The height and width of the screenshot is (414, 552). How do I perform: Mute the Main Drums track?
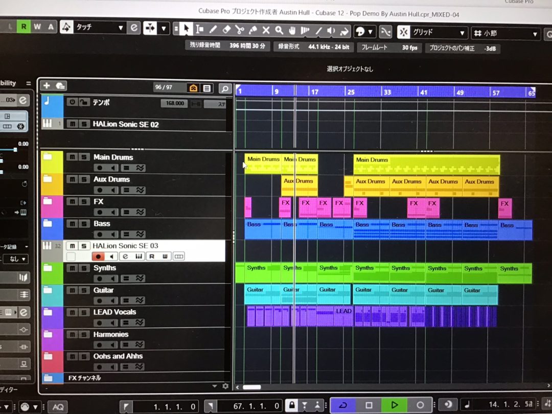pos(72,157)
